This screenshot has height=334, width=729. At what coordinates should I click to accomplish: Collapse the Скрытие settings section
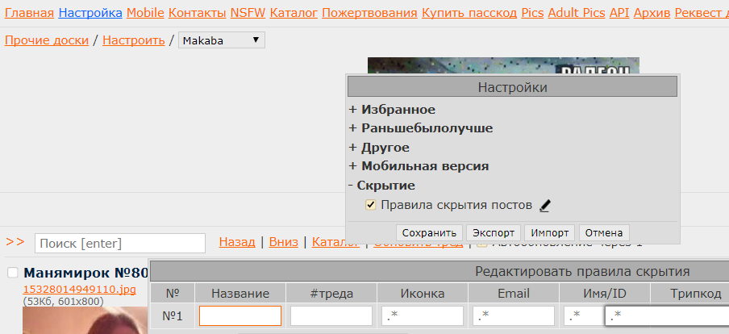pyautogui.click(x=381, y=186)
